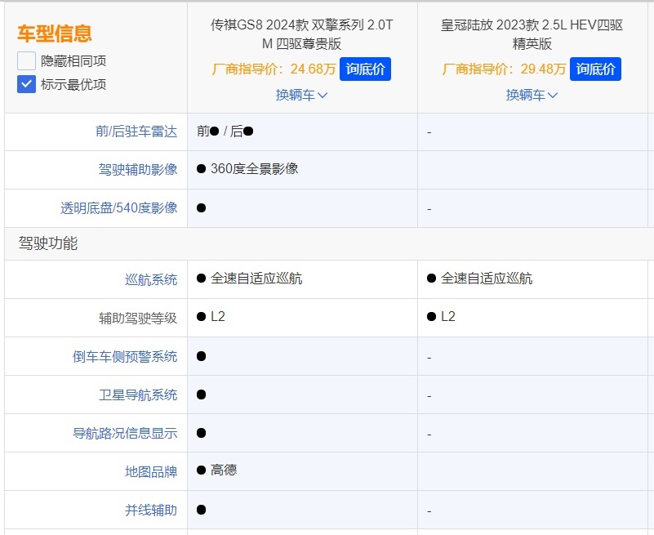Viewport: 654px width, 535px height.
Task: Select 皇冠陆放's 全速自适应巡航 value
Action: [487, 279]
